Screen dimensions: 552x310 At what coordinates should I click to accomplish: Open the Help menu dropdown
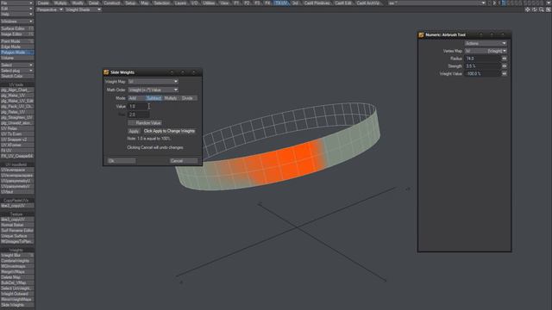pos(17,14)
